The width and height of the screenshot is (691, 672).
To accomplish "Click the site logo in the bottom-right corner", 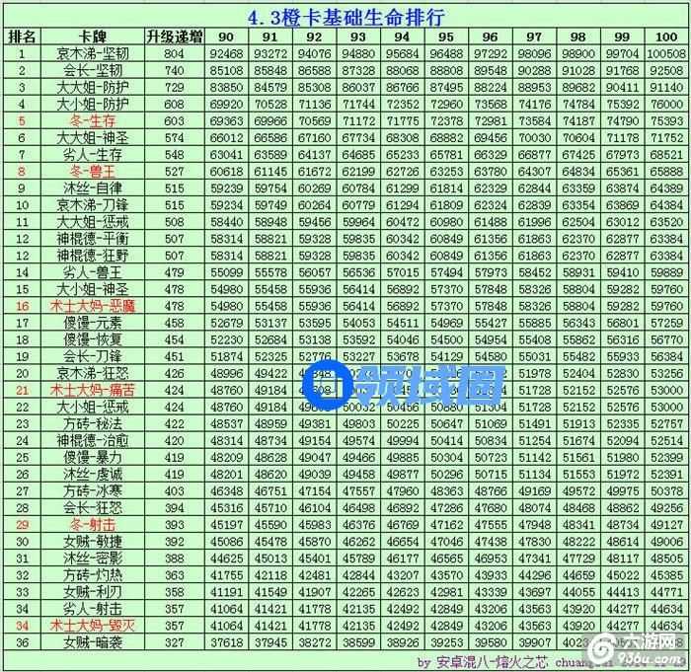I will point(651,646).
